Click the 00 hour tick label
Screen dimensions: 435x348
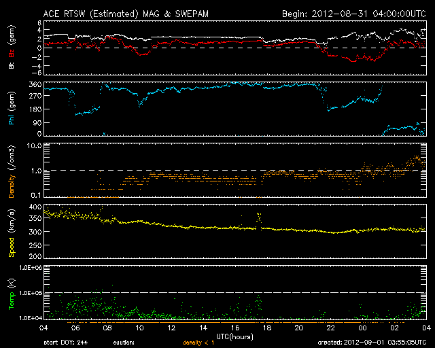coord(363,328)
